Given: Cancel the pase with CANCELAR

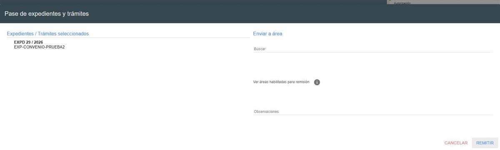Looking at the screenshot, I should [x=456, y=143].
